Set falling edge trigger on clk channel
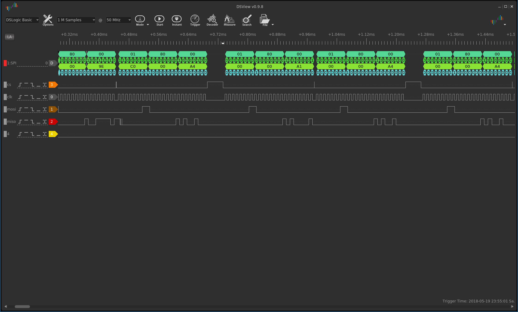518x312 pixels. point(32,97)
